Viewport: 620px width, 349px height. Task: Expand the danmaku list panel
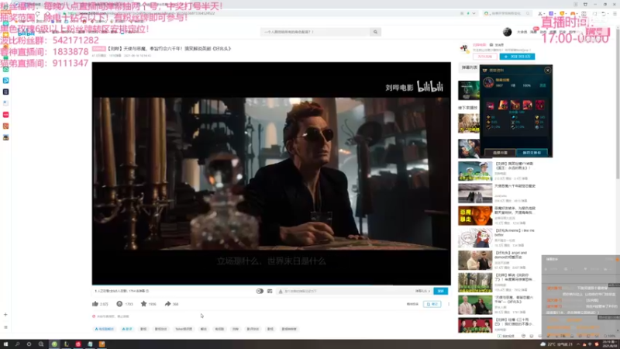469,67
